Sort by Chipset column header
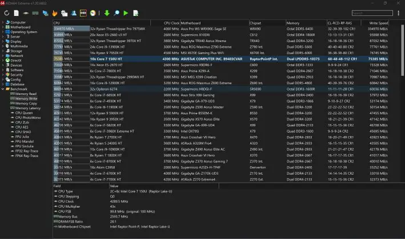Viewport: 405px width, 239px height. point(267,23)
